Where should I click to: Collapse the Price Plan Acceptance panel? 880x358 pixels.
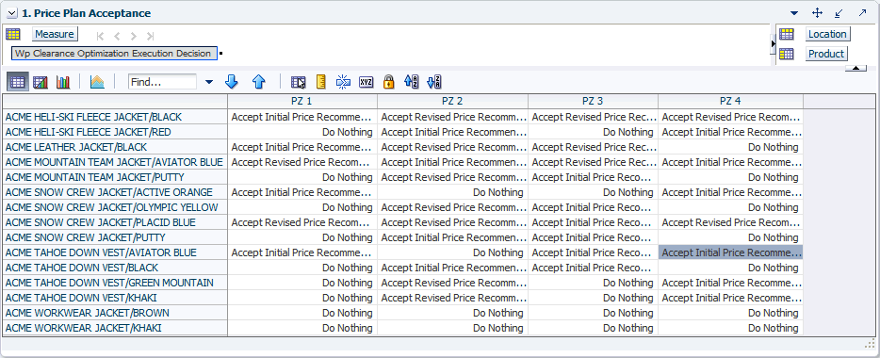12,13
